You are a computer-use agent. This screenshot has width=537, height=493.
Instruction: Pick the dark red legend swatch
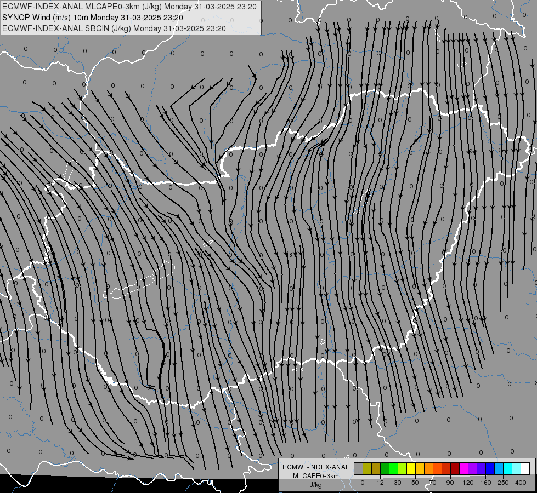(x=455, y=468)
